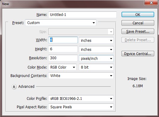Screen dimensions: 159x117
Task: Open the Color Profile sRGB dropdown
Action: click(81, 98)
